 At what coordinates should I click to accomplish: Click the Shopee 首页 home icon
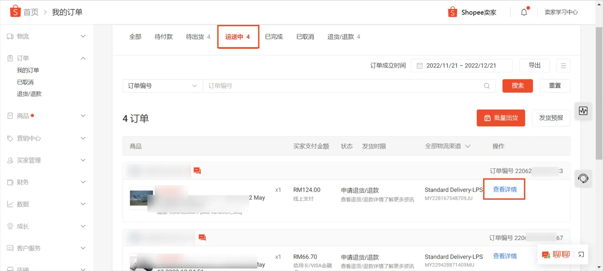pos(15,12)
